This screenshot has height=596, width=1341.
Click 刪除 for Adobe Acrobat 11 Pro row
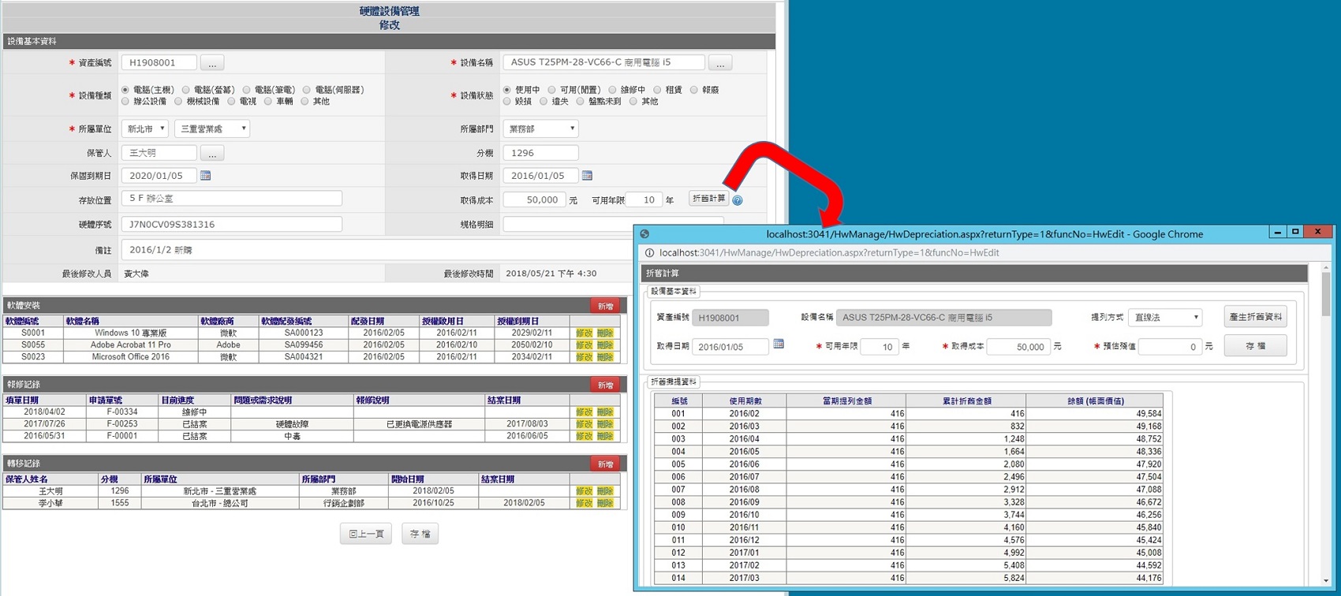pyautogui.click(x=605, y=345)
